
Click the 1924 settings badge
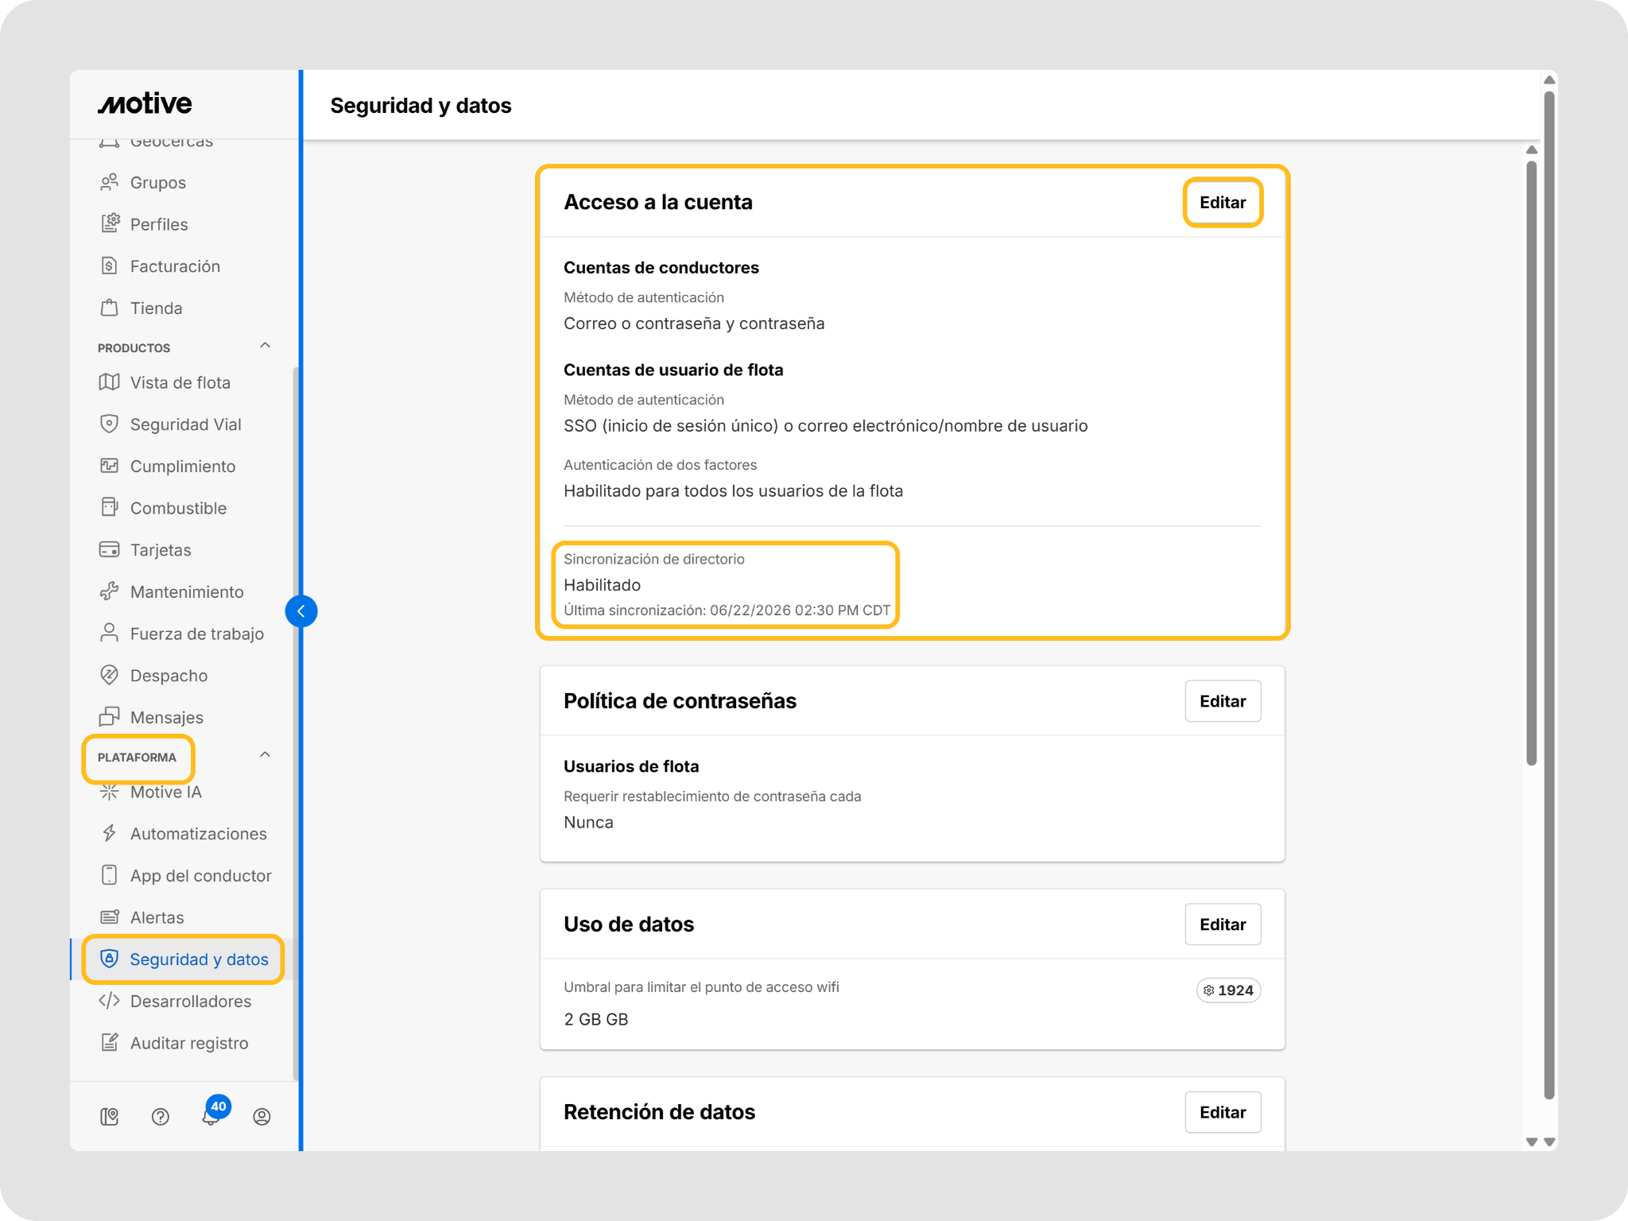click(x=1228, y=990)
